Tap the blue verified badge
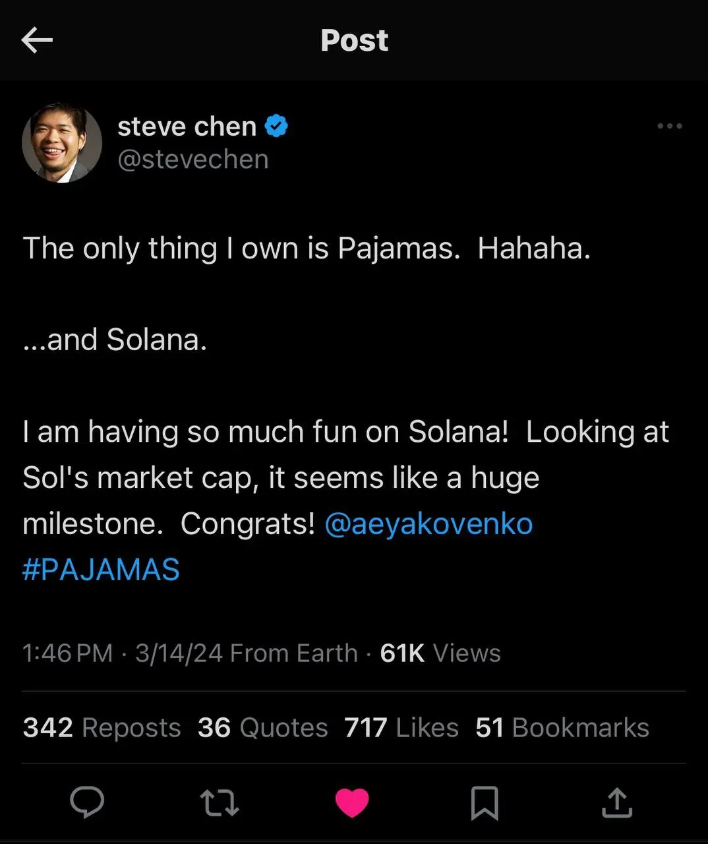The width and height of the screenshot is (708, 844). point(276,125)
